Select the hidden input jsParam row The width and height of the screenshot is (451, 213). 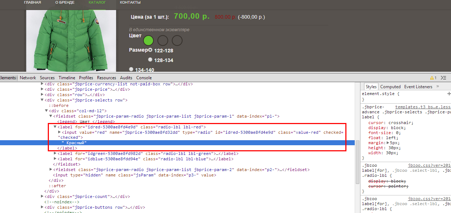click(134, 175)
